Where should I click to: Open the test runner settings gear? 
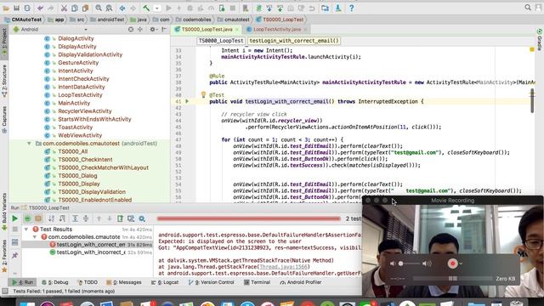[142, 218]
